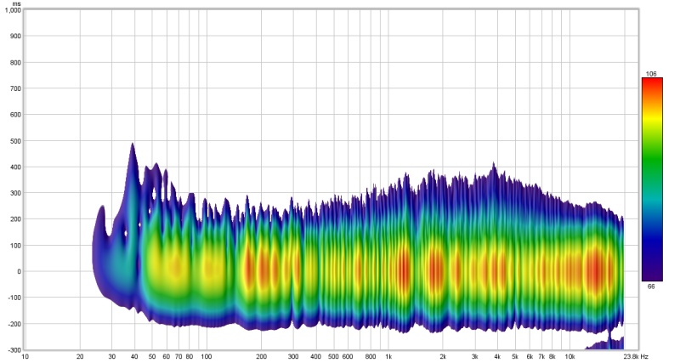Click the 900 ms time axis label
Viewport: 680px width, 363px height.
coord(16,36)
